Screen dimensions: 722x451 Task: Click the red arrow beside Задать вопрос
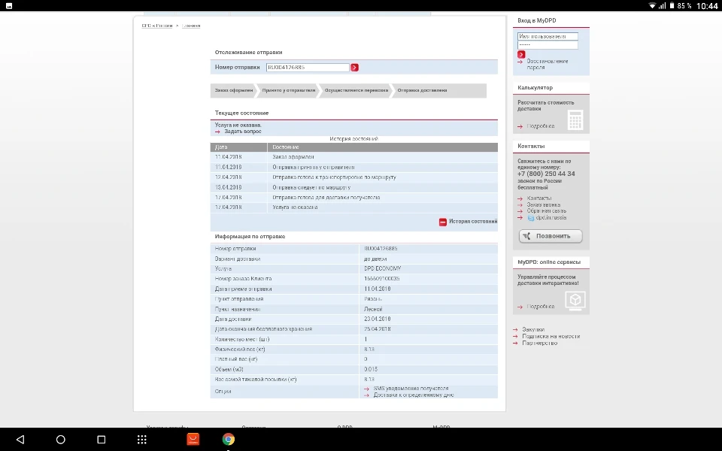(217, 132)
